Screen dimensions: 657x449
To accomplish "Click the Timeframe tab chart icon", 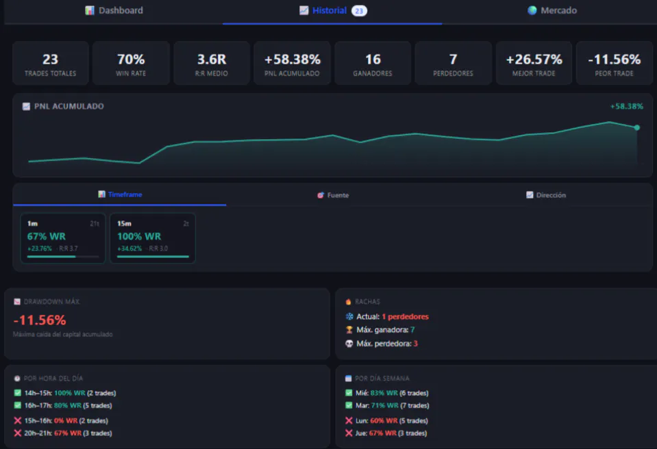I will click(102, 194).
